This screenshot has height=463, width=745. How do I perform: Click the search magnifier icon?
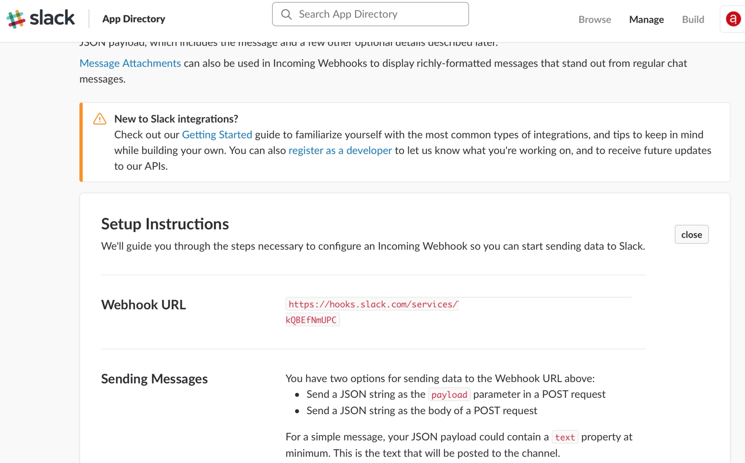(x=286, y=14)
